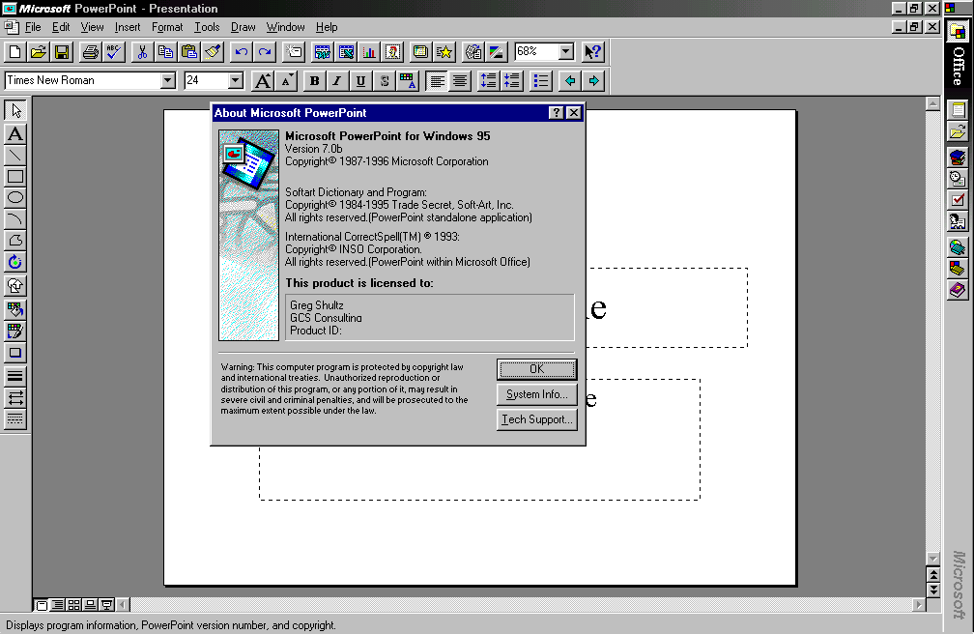
Task: Click the Promote left arrow icon
Action: point(570,81)
